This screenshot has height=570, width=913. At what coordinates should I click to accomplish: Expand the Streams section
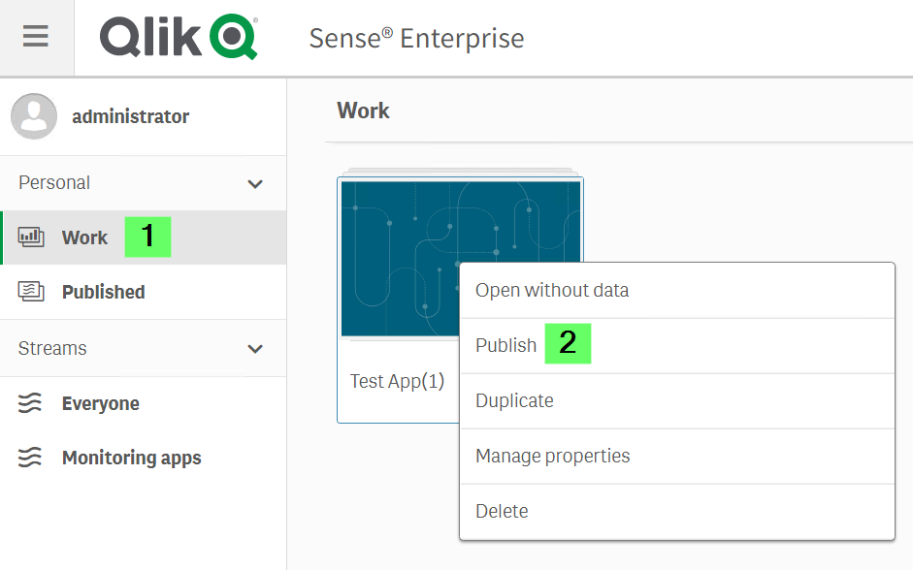point(255,348)
